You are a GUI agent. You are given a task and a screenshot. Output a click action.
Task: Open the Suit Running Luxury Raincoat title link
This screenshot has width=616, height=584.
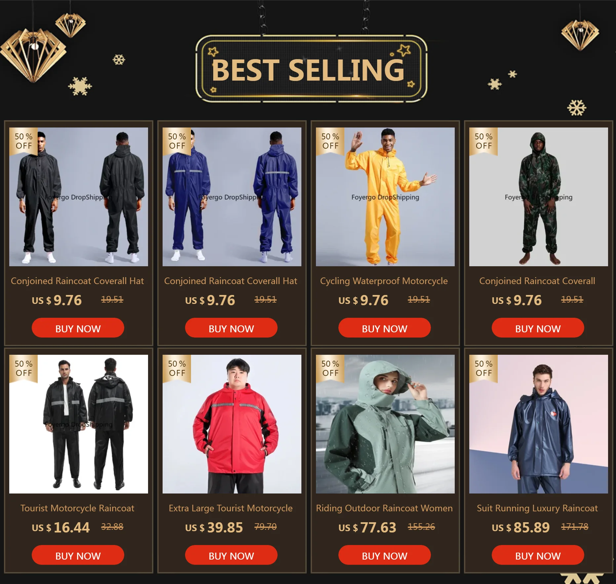point(537,508)
